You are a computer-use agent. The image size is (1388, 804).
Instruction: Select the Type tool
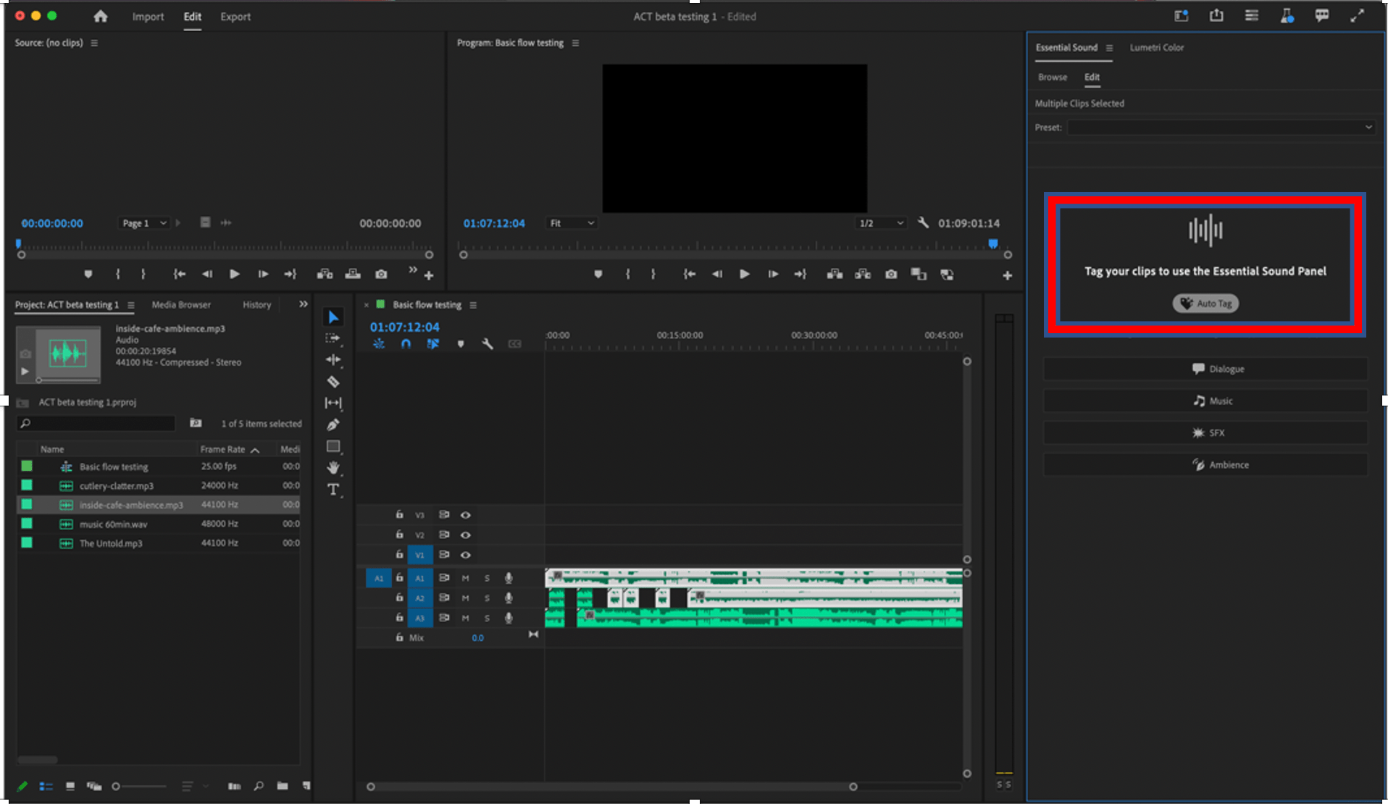coord(333,490)
